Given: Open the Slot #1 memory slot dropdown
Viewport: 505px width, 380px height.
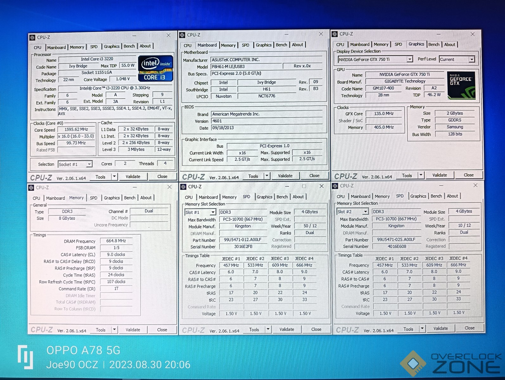Looking at the screenshot, I should [213, 212].
